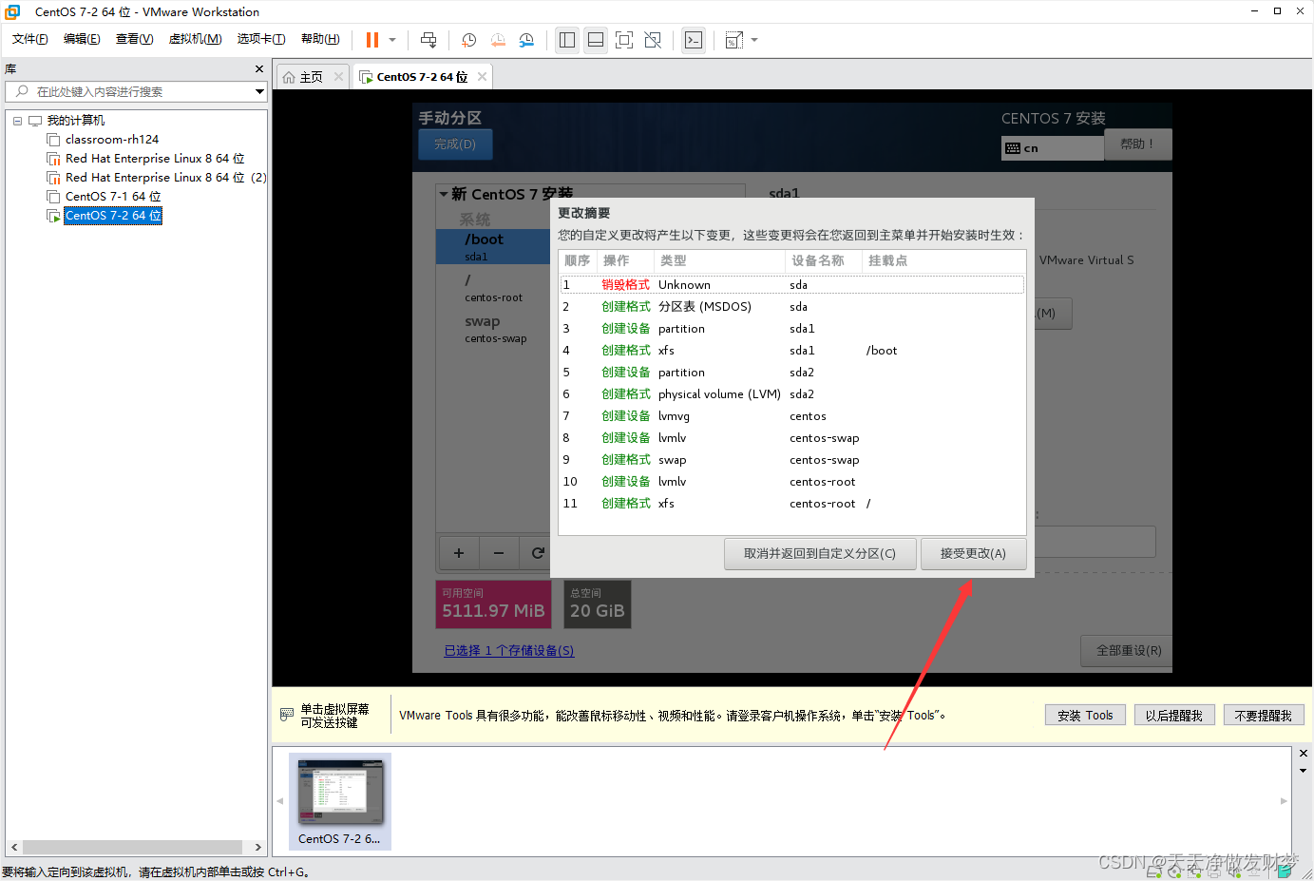Viewport: 1314px width, 881px height.
Task: Close the thumbnail bar with its X
Action: [x=1303, y=754]
